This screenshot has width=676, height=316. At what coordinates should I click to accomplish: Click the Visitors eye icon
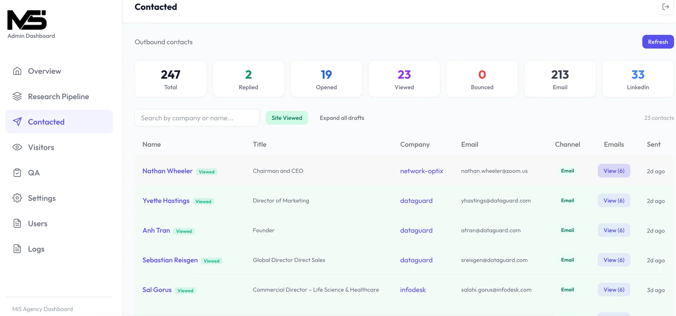[17, 147]
